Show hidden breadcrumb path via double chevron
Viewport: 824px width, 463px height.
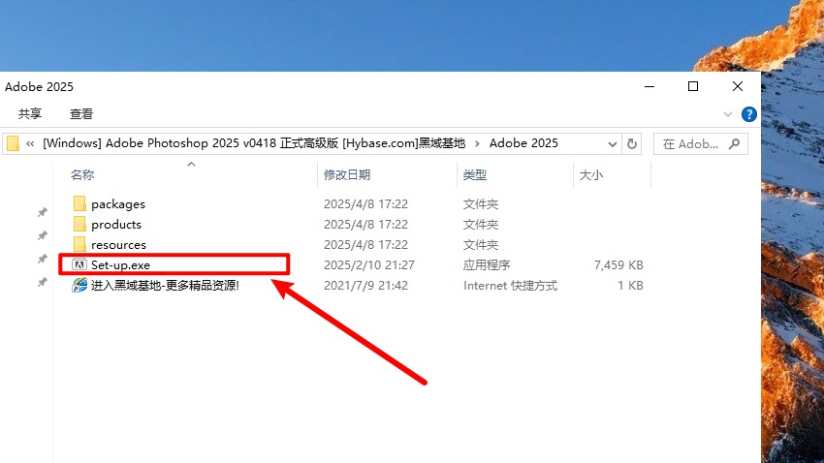coord(30,143)
